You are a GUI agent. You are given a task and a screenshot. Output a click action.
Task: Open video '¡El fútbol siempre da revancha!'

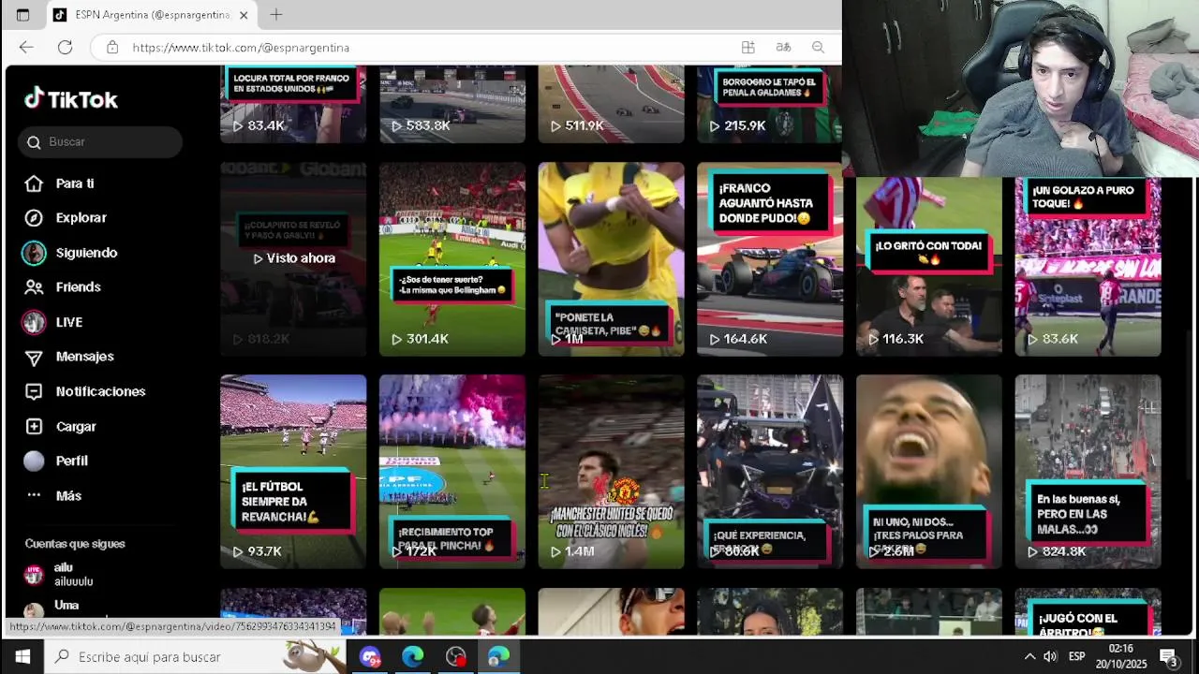[x=293, y=472]
